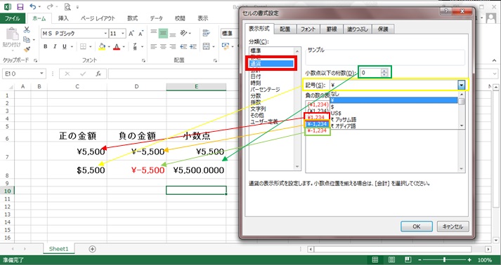The image size is (501, 265).
Task: Open the font color dropdown arrow
Action: [124, 46]
